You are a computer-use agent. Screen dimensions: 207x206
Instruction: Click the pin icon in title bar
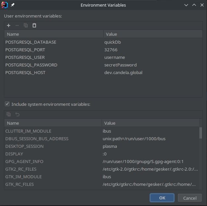click(13, 5)
